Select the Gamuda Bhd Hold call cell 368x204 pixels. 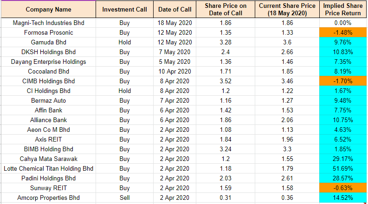[x=124, y=42]
